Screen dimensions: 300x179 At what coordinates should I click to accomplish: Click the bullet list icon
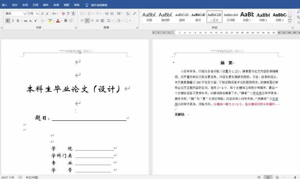tap(83, 14)
